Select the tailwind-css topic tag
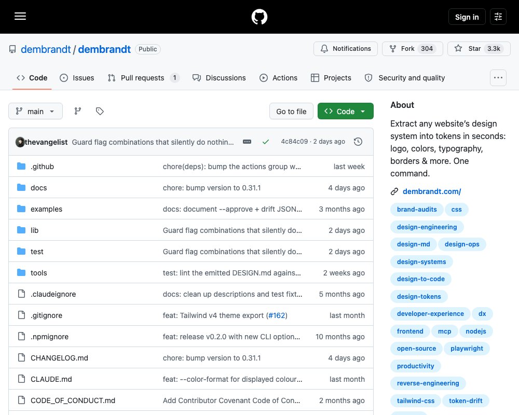 pyautogui.click(x=416, y=400)
